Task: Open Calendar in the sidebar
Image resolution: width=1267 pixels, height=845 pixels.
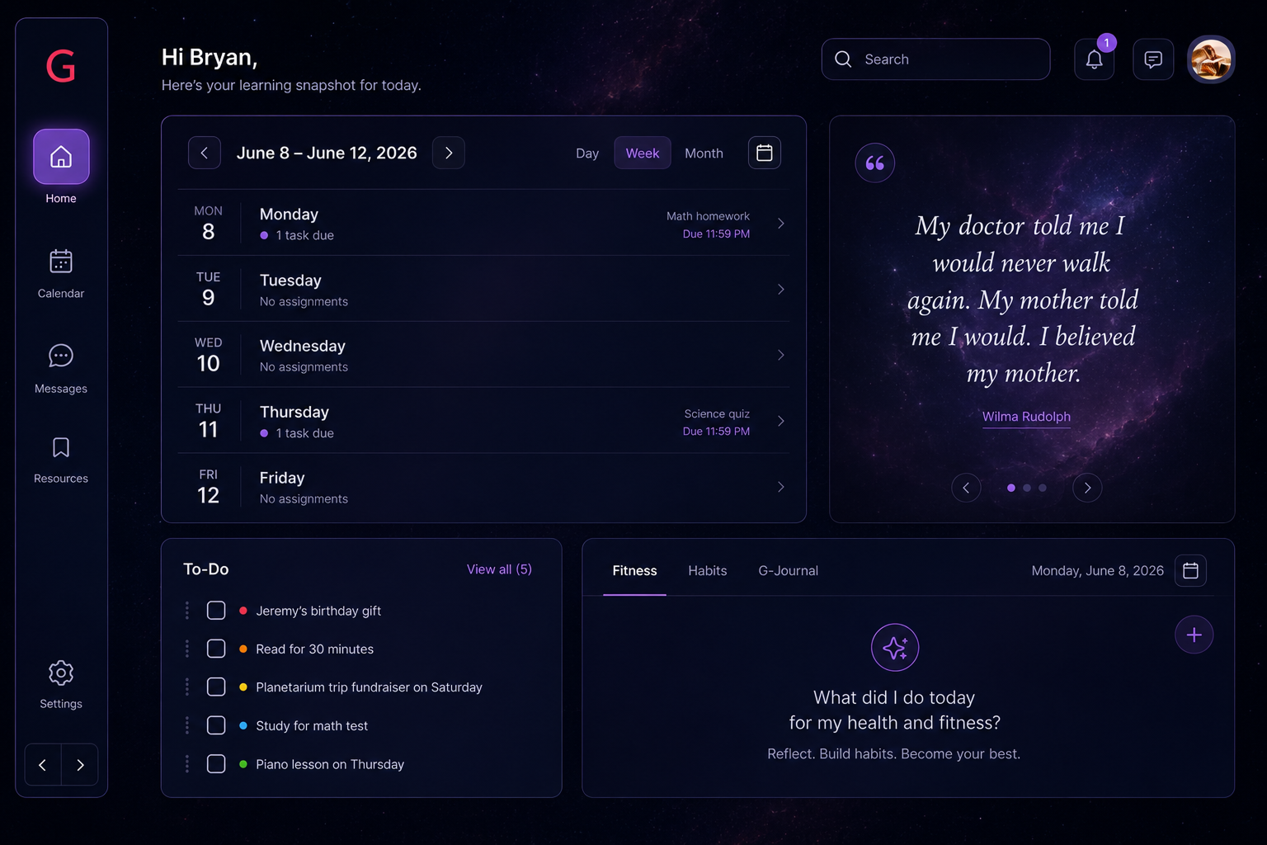Action: pyautogui.click(x=61, y=262)
